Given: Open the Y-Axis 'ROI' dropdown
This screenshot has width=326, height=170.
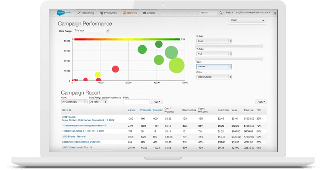Looking at the screenshot, I should (214, 53).
